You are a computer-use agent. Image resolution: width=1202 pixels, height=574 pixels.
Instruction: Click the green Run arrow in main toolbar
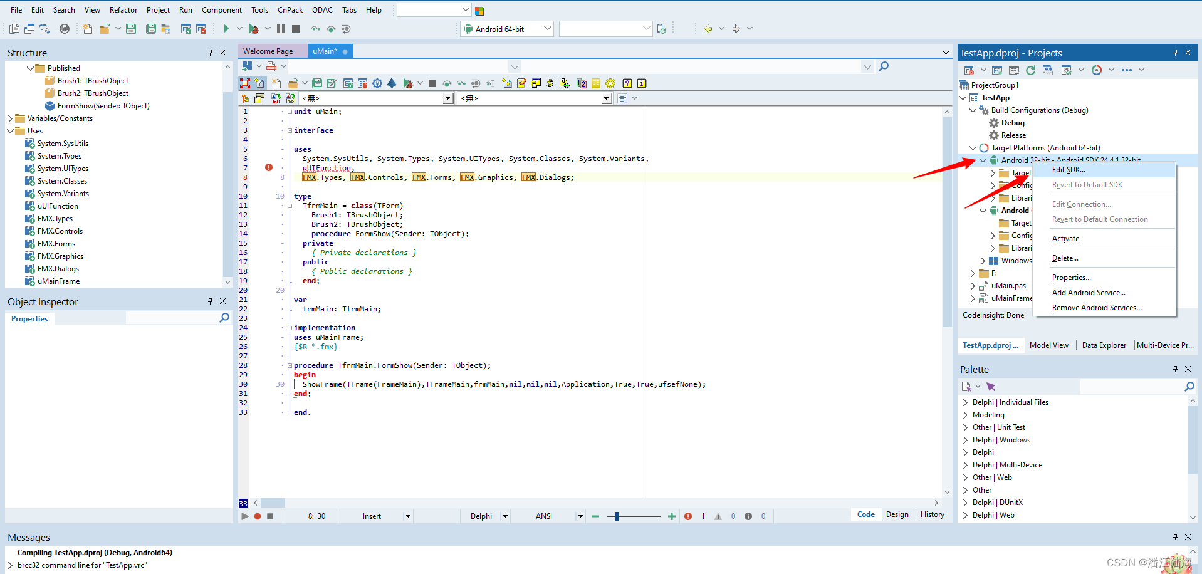point(226,29)
